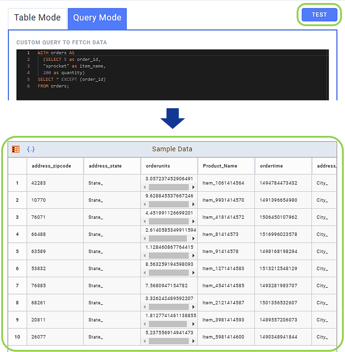Image resolution: width=345 pixels, height=352 pixels.
Task: Click row 1 orderunits horizontal scrollbar track
Action: [x=169, y=187]
